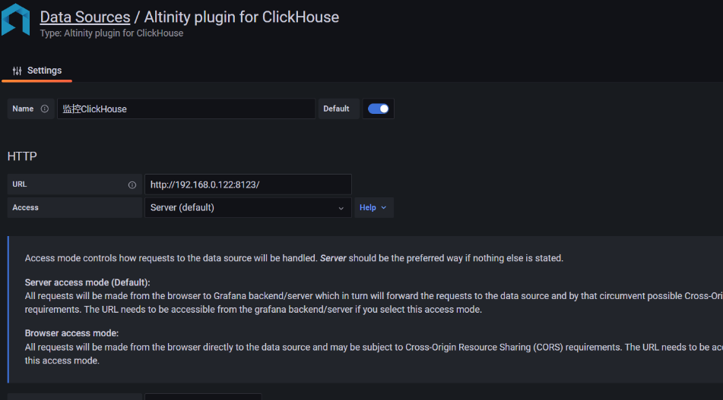Click the Help button text

tap(367, 208)
